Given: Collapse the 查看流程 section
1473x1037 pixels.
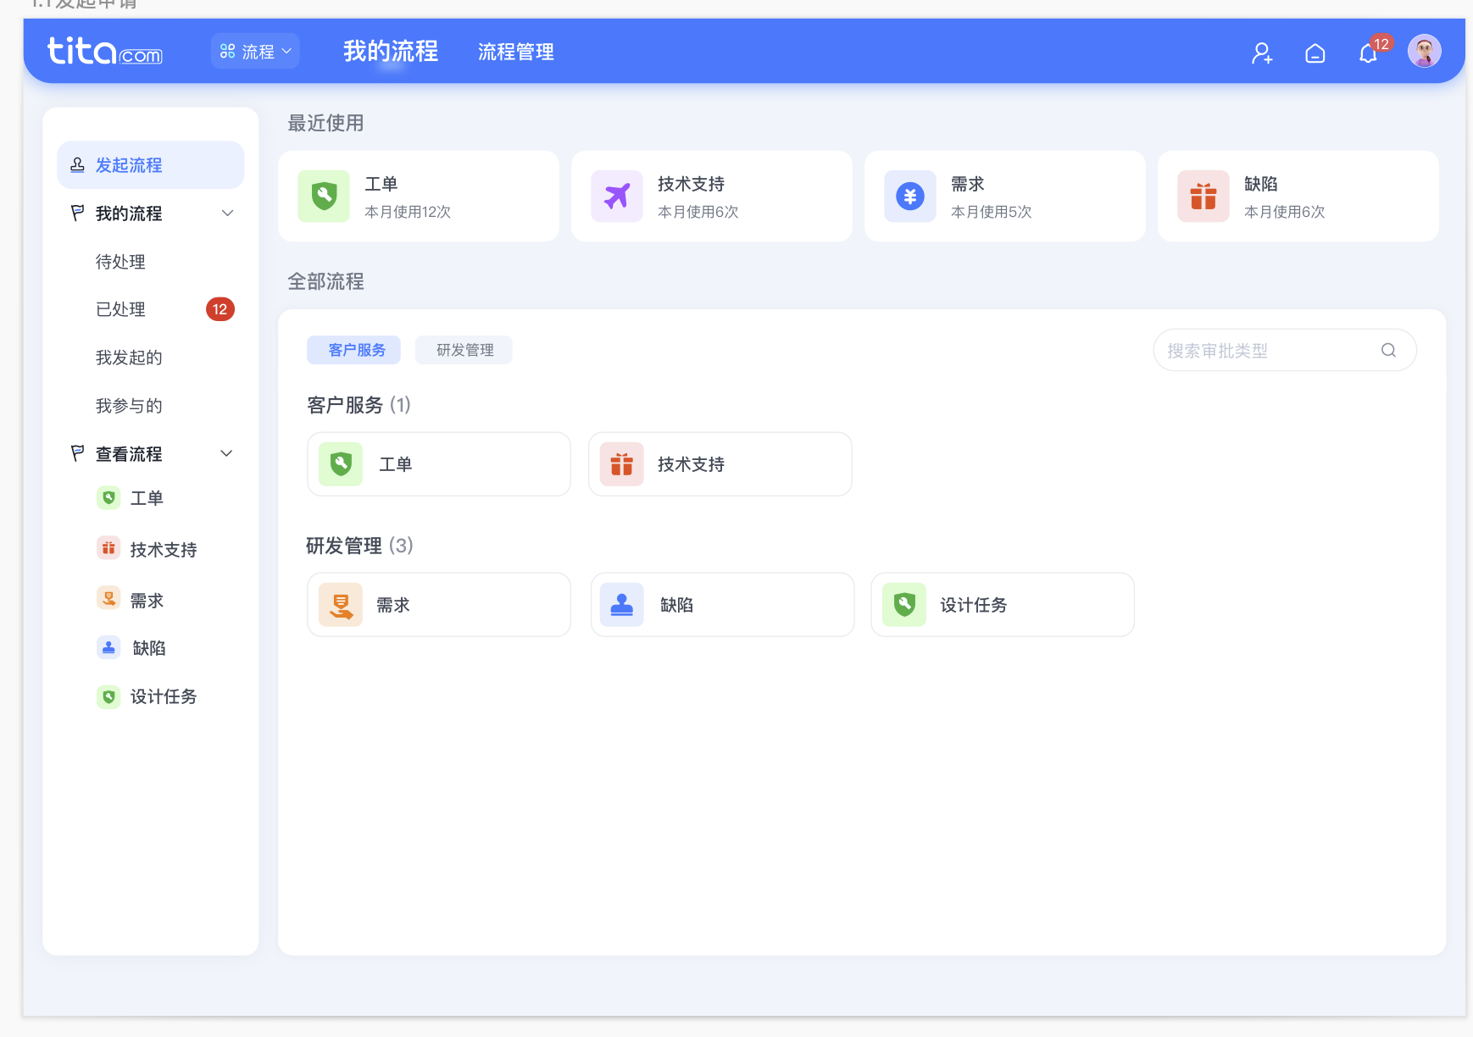Looking at the screenshot, I should (x=226, y=453).
